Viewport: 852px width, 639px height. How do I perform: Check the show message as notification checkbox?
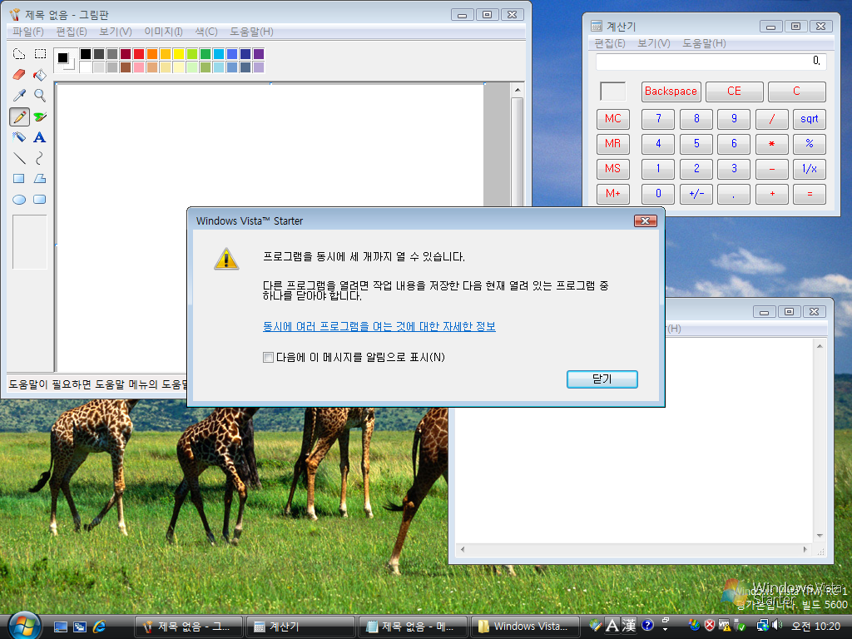coord(268,357)
